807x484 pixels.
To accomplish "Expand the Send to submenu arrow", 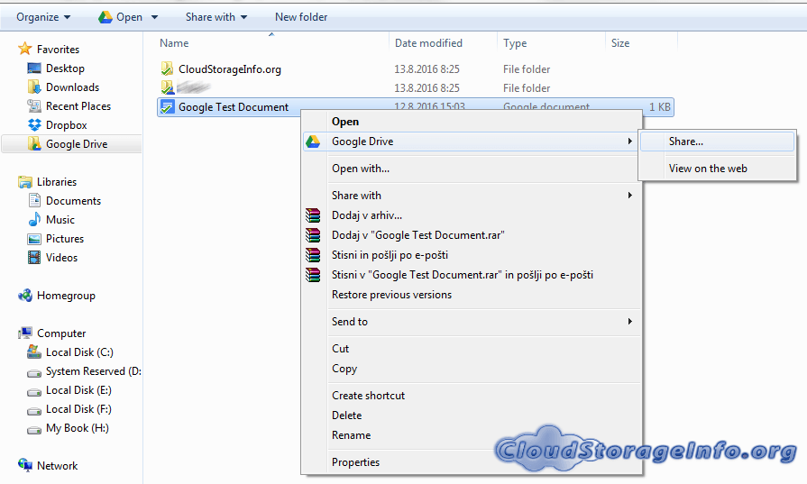I will 629,321.
